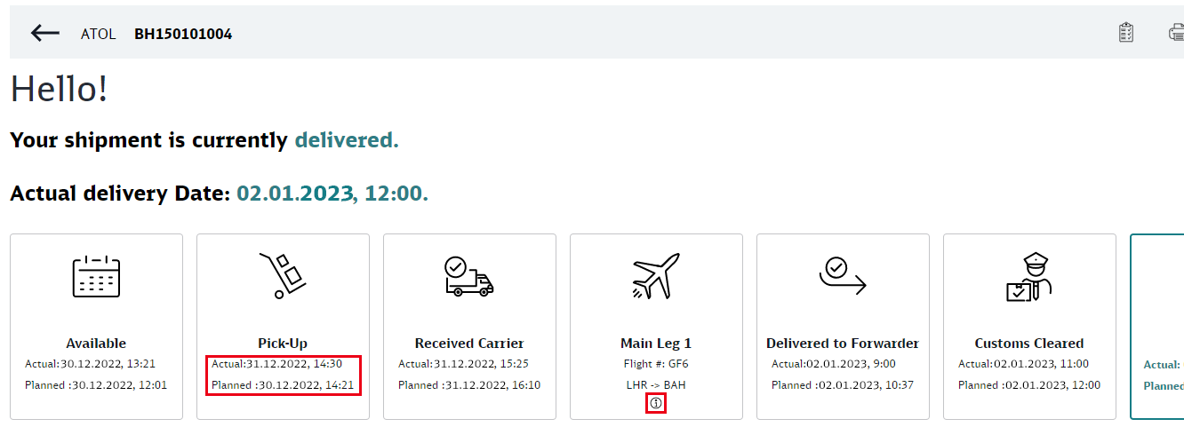Click the Available calendar icon
This screenshot has height=427, width=1184.
(x=96, y=276)
